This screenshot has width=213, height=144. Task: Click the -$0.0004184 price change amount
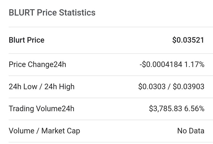click(161, 64)
